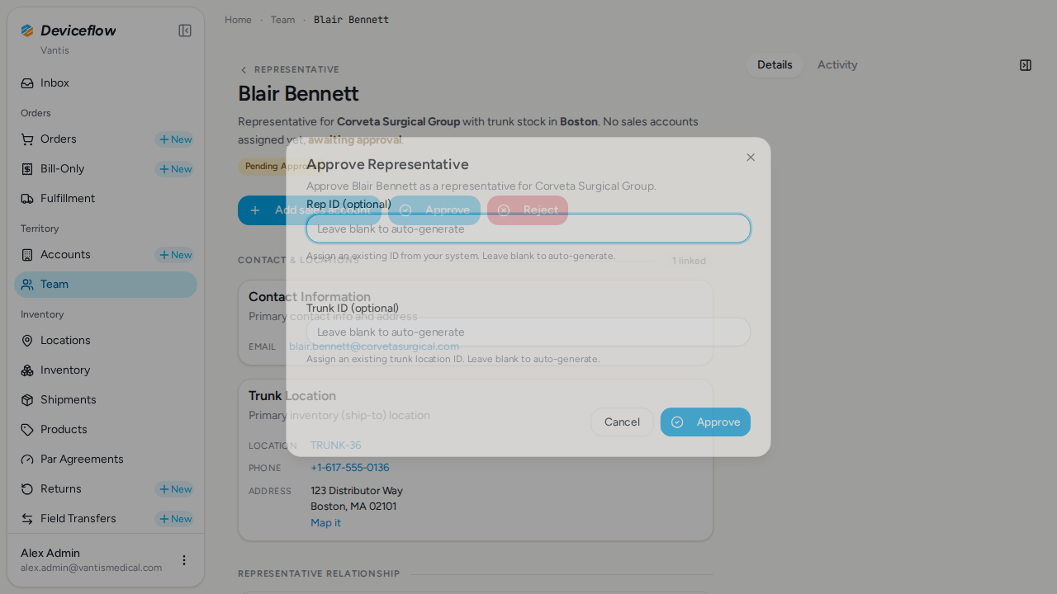Switch to the Activity tab
This screenshot has height=594, width=1057.
coord(837,65)
